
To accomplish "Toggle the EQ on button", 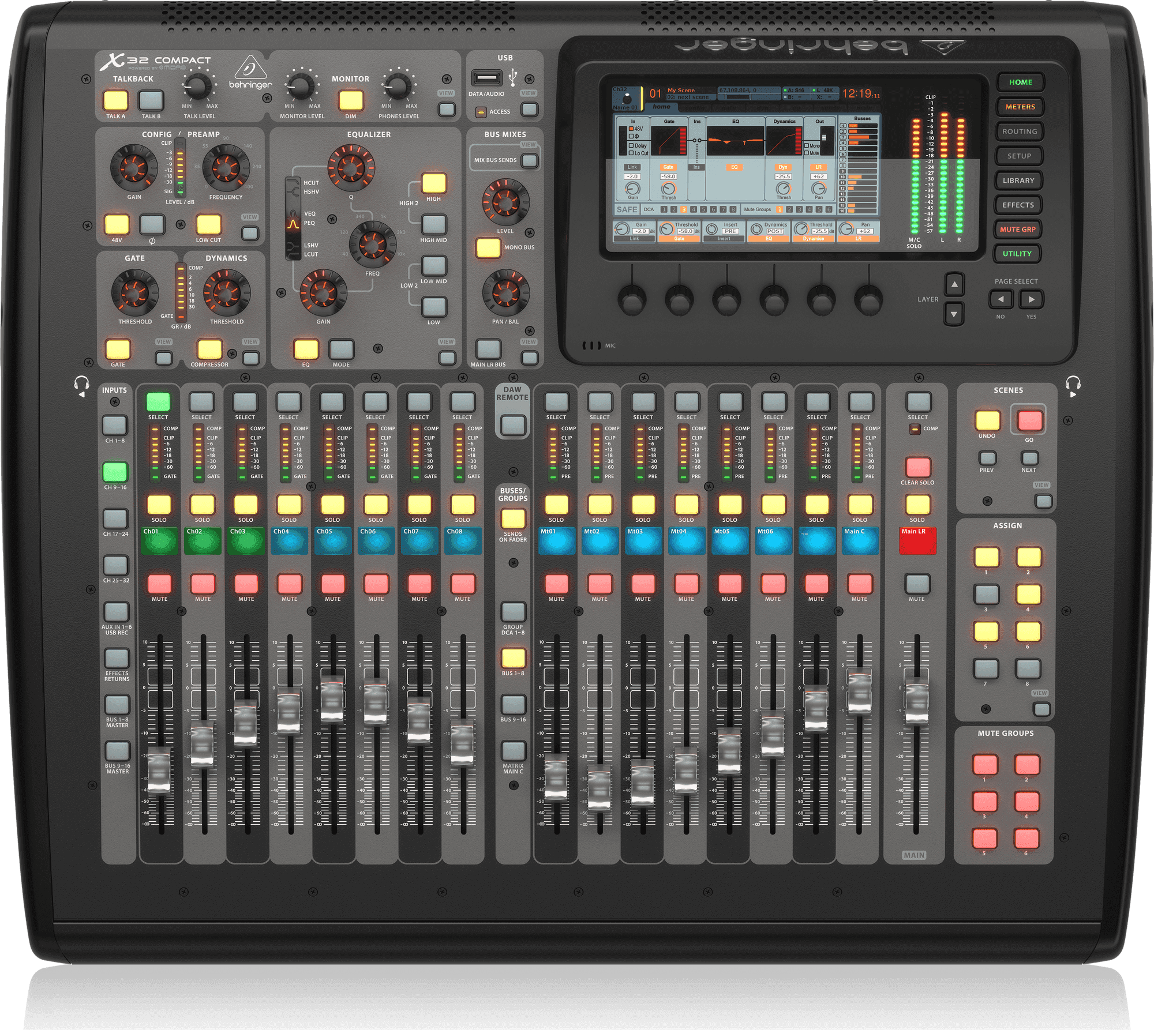I will 306,349.
